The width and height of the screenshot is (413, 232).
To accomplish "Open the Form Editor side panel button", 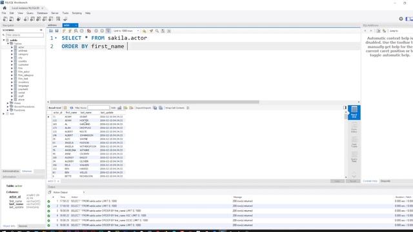I will tap(354, 128).
